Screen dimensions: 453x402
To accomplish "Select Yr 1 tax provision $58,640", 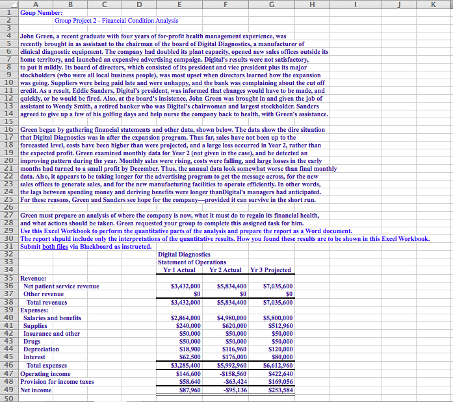I will coord(190,382).
